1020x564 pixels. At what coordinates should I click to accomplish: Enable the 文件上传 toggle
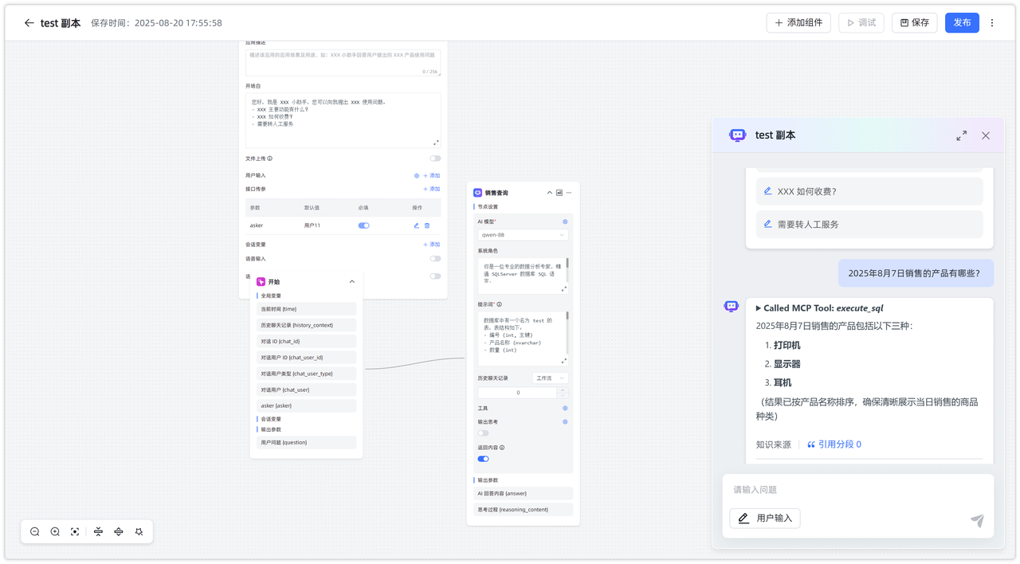[435, 159]
